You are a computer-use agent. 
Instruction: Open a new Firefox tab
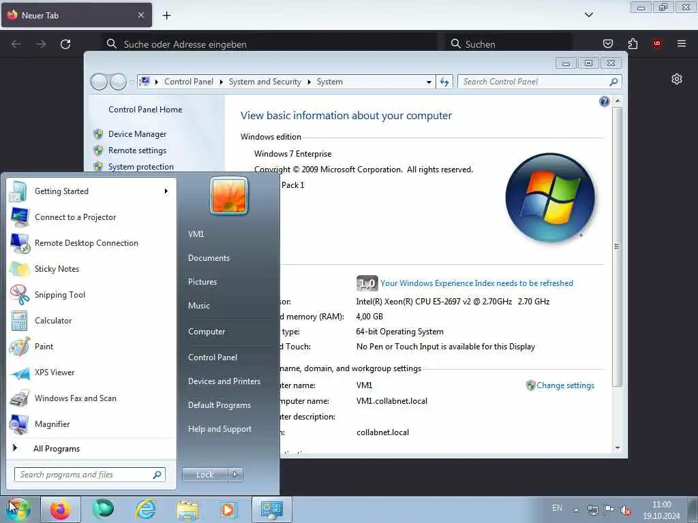tap(166, 15)
